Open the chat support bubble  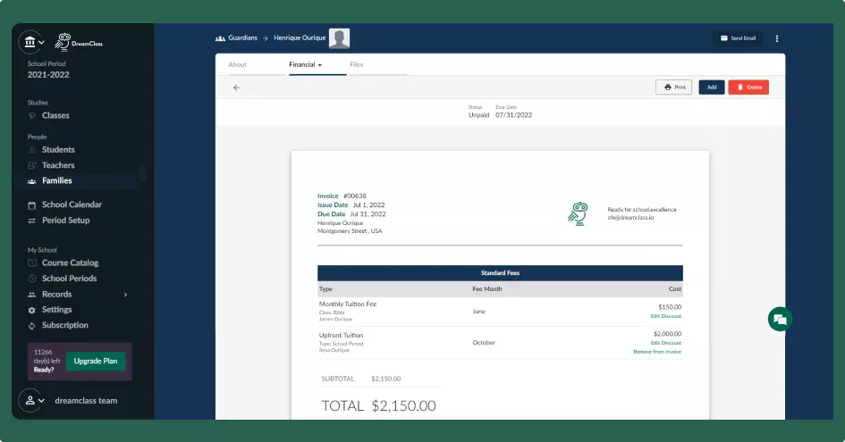[779, 320]
